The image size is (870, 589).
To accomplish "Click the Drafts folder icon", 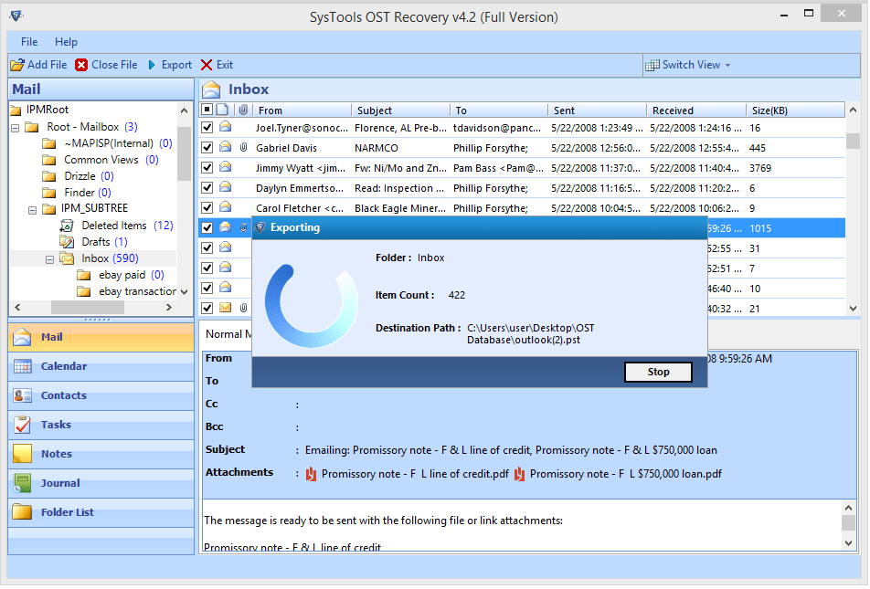I will tap(67, 242).
